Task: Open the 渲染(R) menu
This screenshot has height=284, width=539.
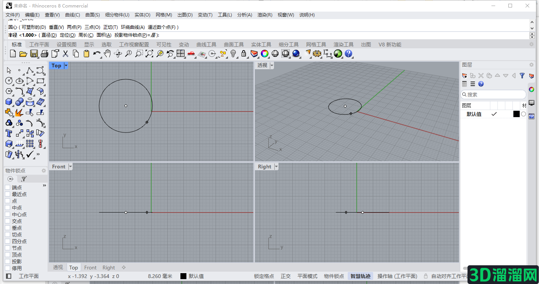Action: coord(265,15)
